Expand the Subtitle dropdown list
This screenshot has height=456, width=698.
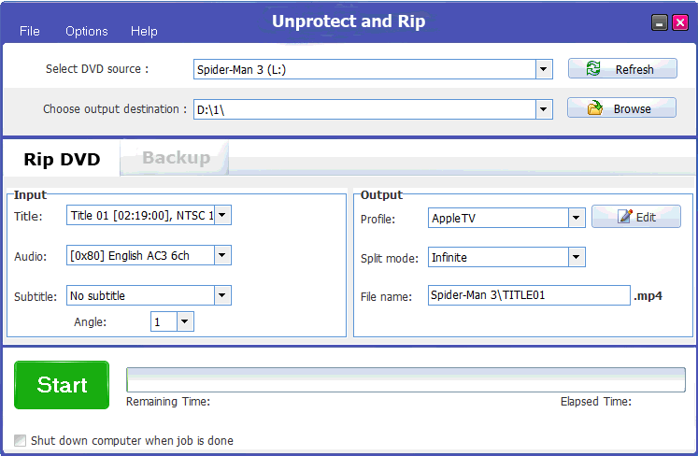tap(222, 295)
